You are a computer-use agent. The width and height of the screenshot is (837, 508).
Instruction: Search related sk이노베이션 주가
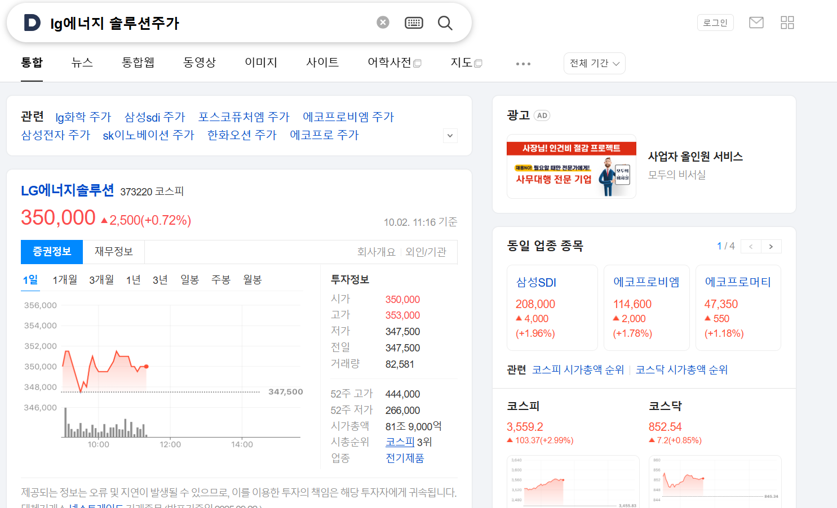point(148,135)
